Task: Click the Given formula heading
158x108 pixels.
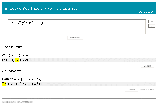Action: 12,47
